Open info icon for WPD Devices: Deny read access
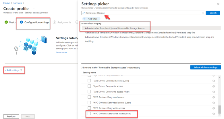 tap(214, 97)
